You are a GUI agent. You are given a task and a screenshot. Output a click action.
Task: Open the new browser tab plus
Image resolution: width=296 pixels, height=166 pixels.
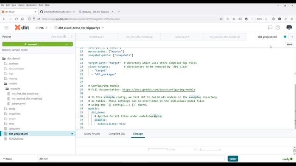click(119, 12)
